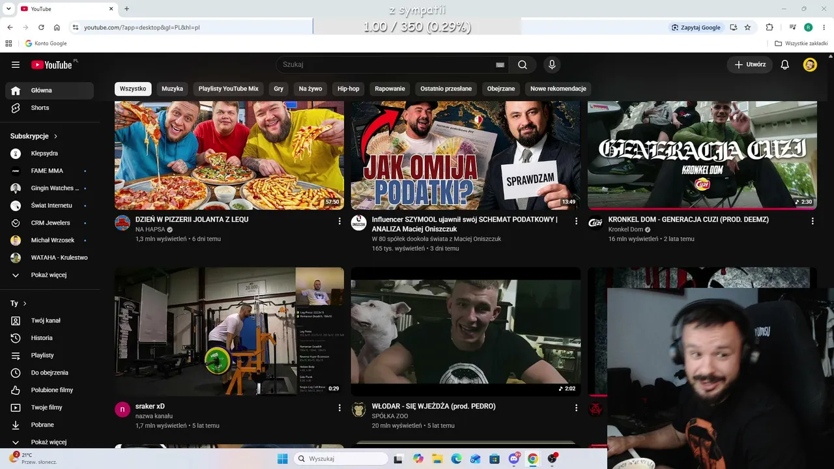
Task: Select the Ostatnio przesłane chip
Action: [x=446, y=89]
